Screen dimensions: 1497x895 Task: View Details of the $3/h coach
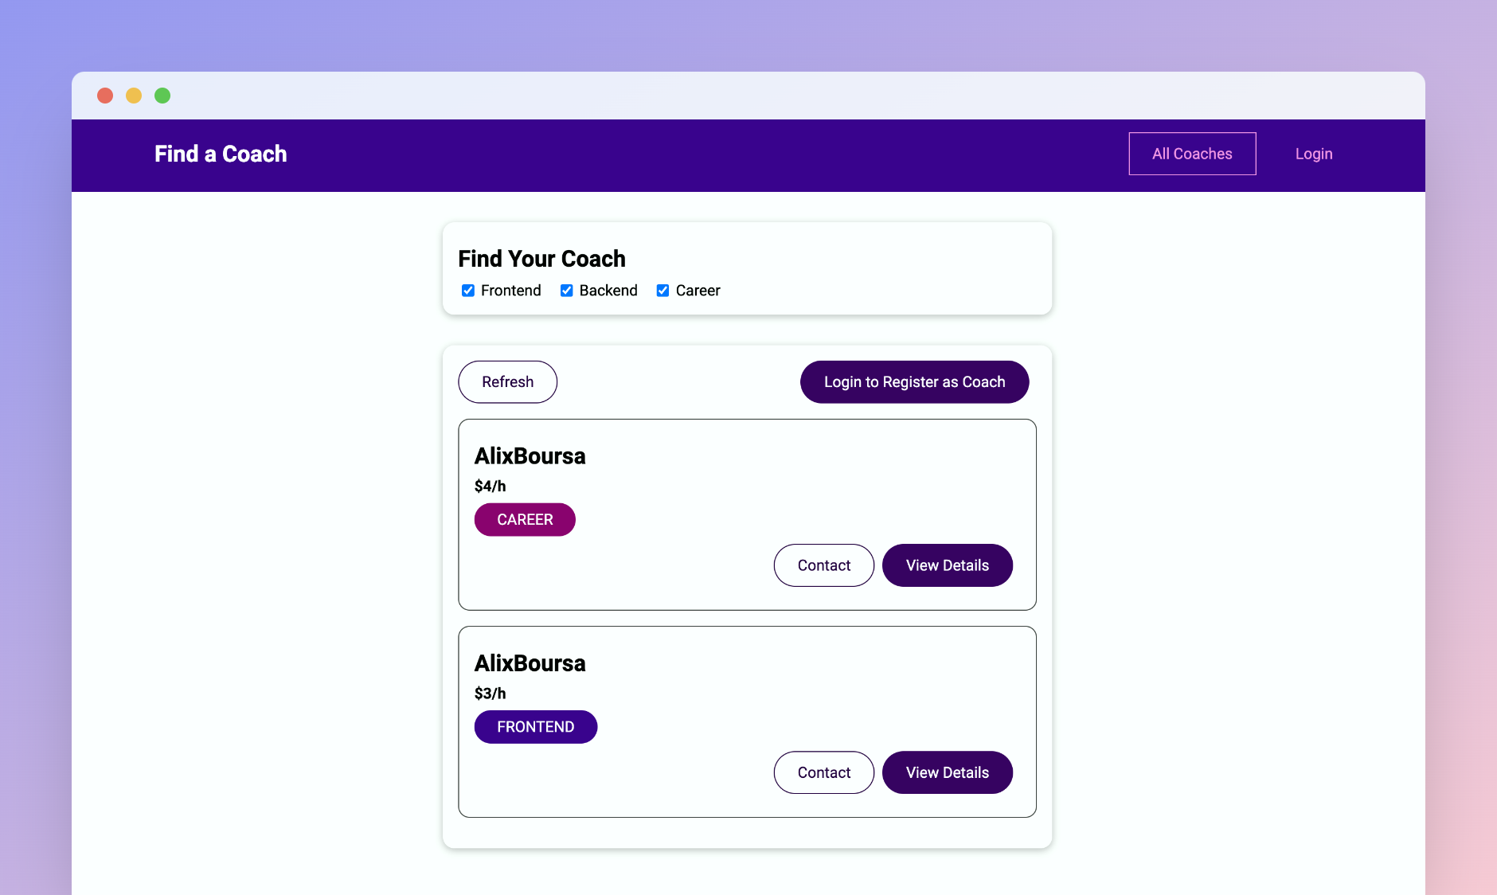(x=948, y=772)
